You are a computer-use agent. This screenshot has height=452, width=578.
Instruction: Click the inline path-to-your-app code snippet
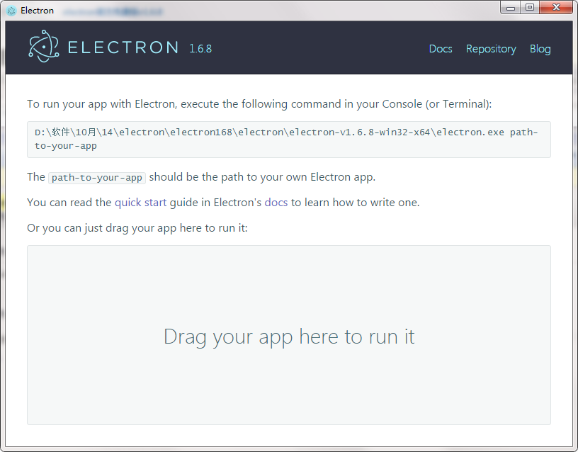pyautogui.click(x=97, y=178)
